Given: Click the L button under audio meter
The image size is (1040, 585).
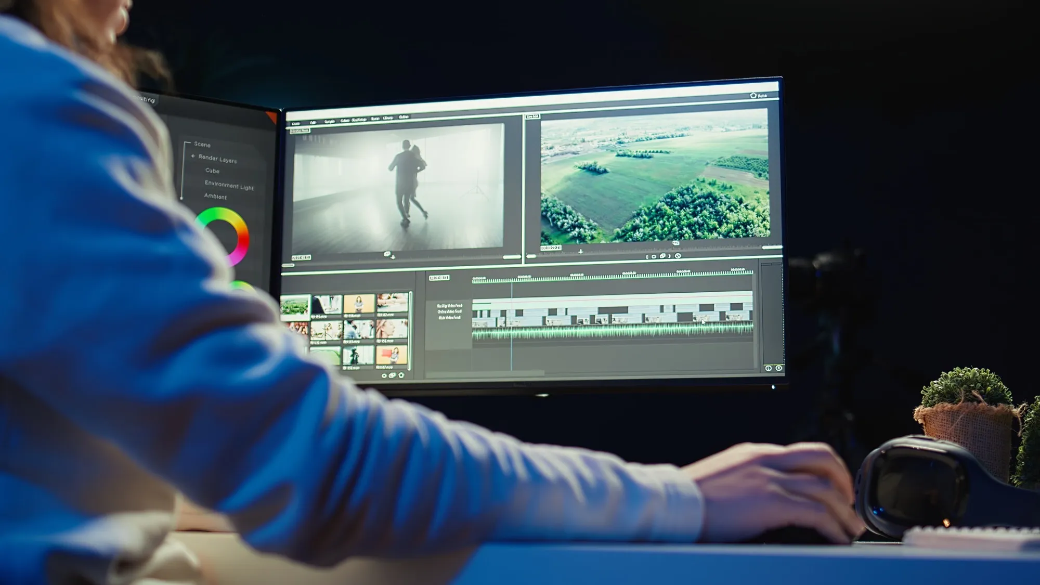Looking at the screenshot, I should point(768,368).
